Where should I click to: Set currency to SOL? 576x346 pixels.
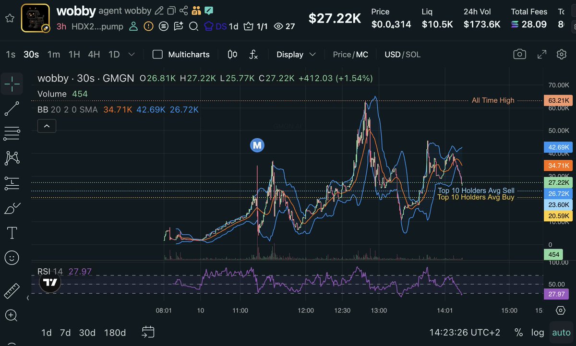[x=413, y=54]
